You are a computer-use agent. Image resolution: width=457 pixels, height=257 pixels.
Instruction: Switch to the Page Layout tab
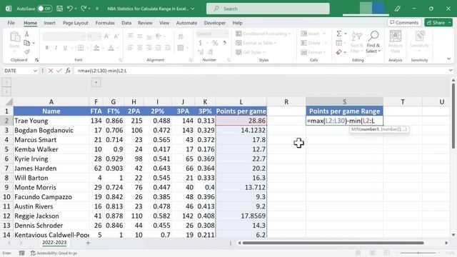76,23
